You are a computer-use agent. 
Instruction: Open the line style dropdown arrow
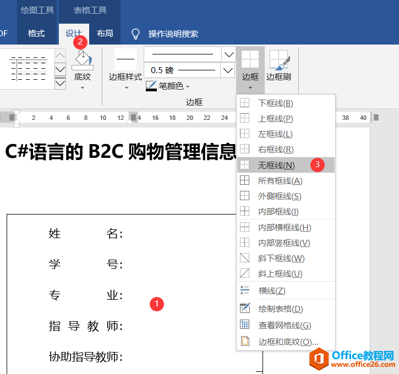228,54
